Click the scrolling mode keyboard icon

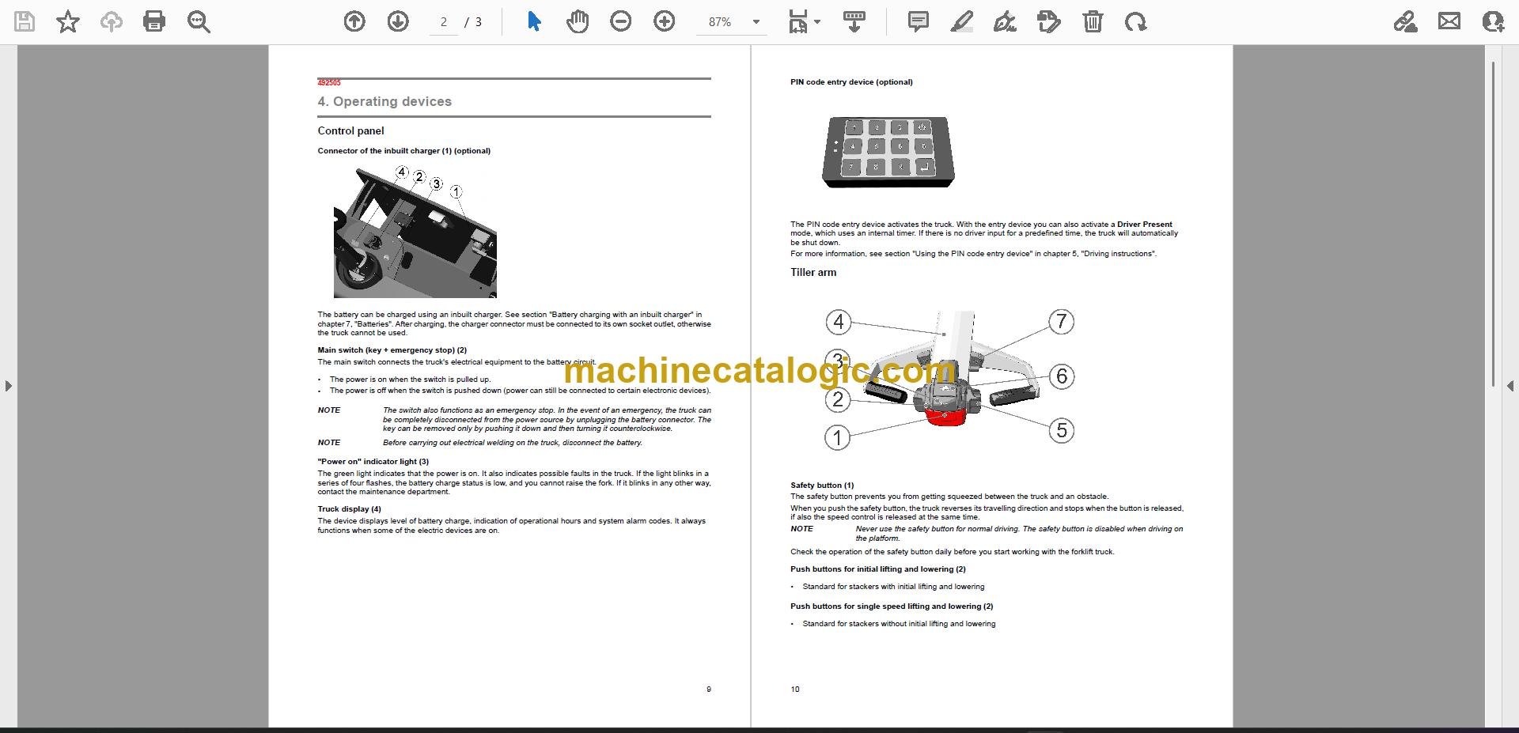pos(854,21)
